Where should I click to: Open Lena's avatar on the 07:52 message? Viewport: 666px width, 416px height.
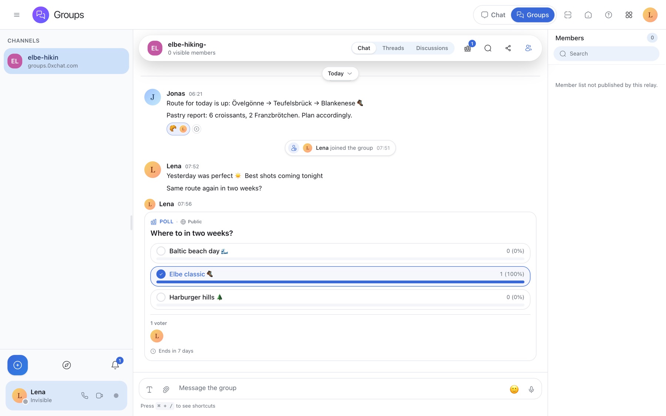point(152,170)
